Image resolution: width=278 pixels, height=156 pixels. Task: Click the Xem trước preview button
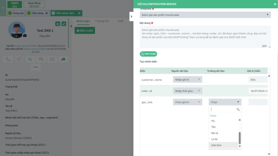(x=148, y=54)
